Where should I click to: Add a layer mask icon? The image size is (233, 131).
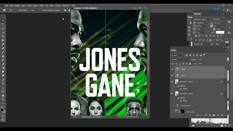click(206, 115)
